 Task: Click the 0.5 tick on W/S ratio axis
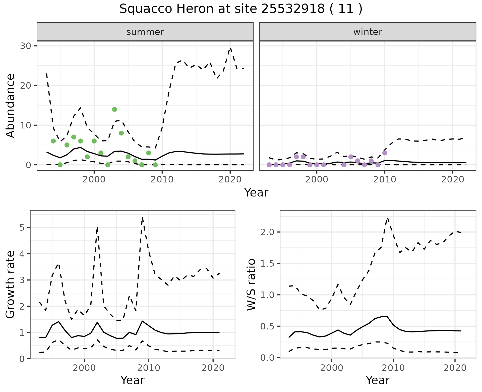pos(268,326)
